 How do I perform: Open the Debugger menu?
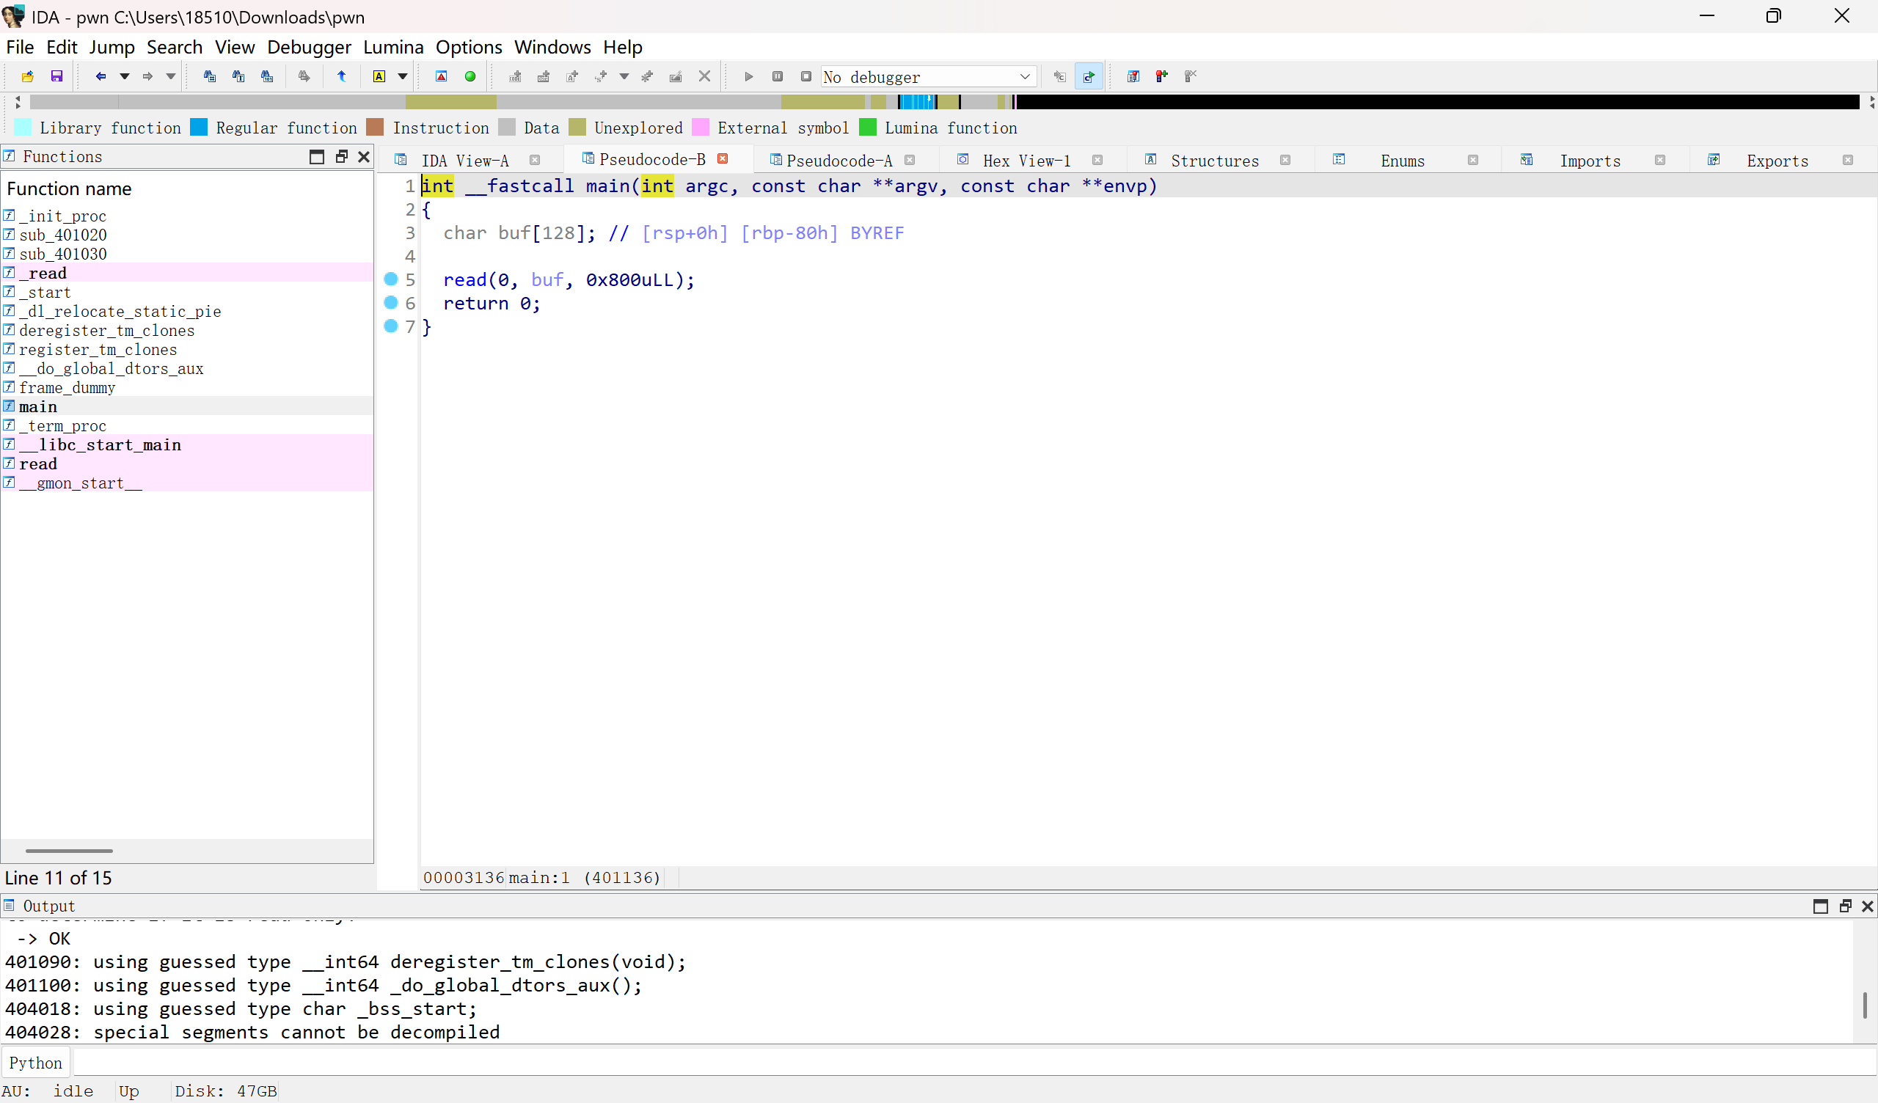tap(309, 47)
